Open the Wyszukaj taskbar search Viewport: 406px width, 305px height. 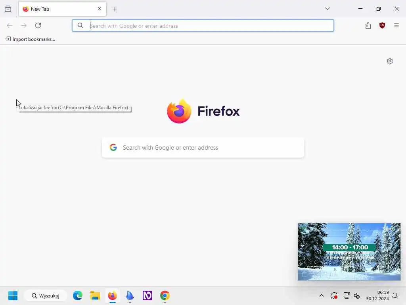[46, 295]
